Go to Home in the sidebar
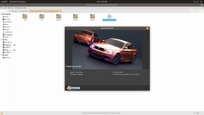The width and height of the screenshot is (204, 115). tap(6, 17)
